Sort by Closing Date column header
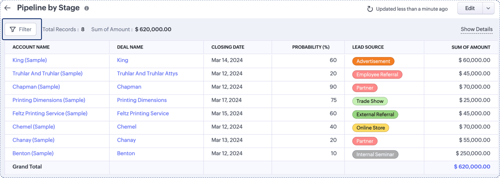500x178 pixels. [228, 47]
